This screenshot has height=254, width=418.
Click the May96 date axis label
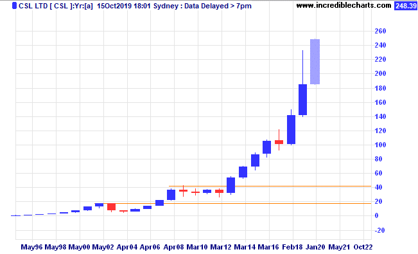(31, 247)
